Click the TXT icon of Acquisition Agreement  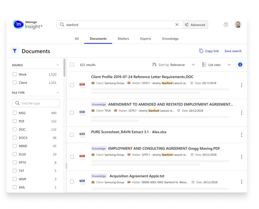click(x=82, y=181)
